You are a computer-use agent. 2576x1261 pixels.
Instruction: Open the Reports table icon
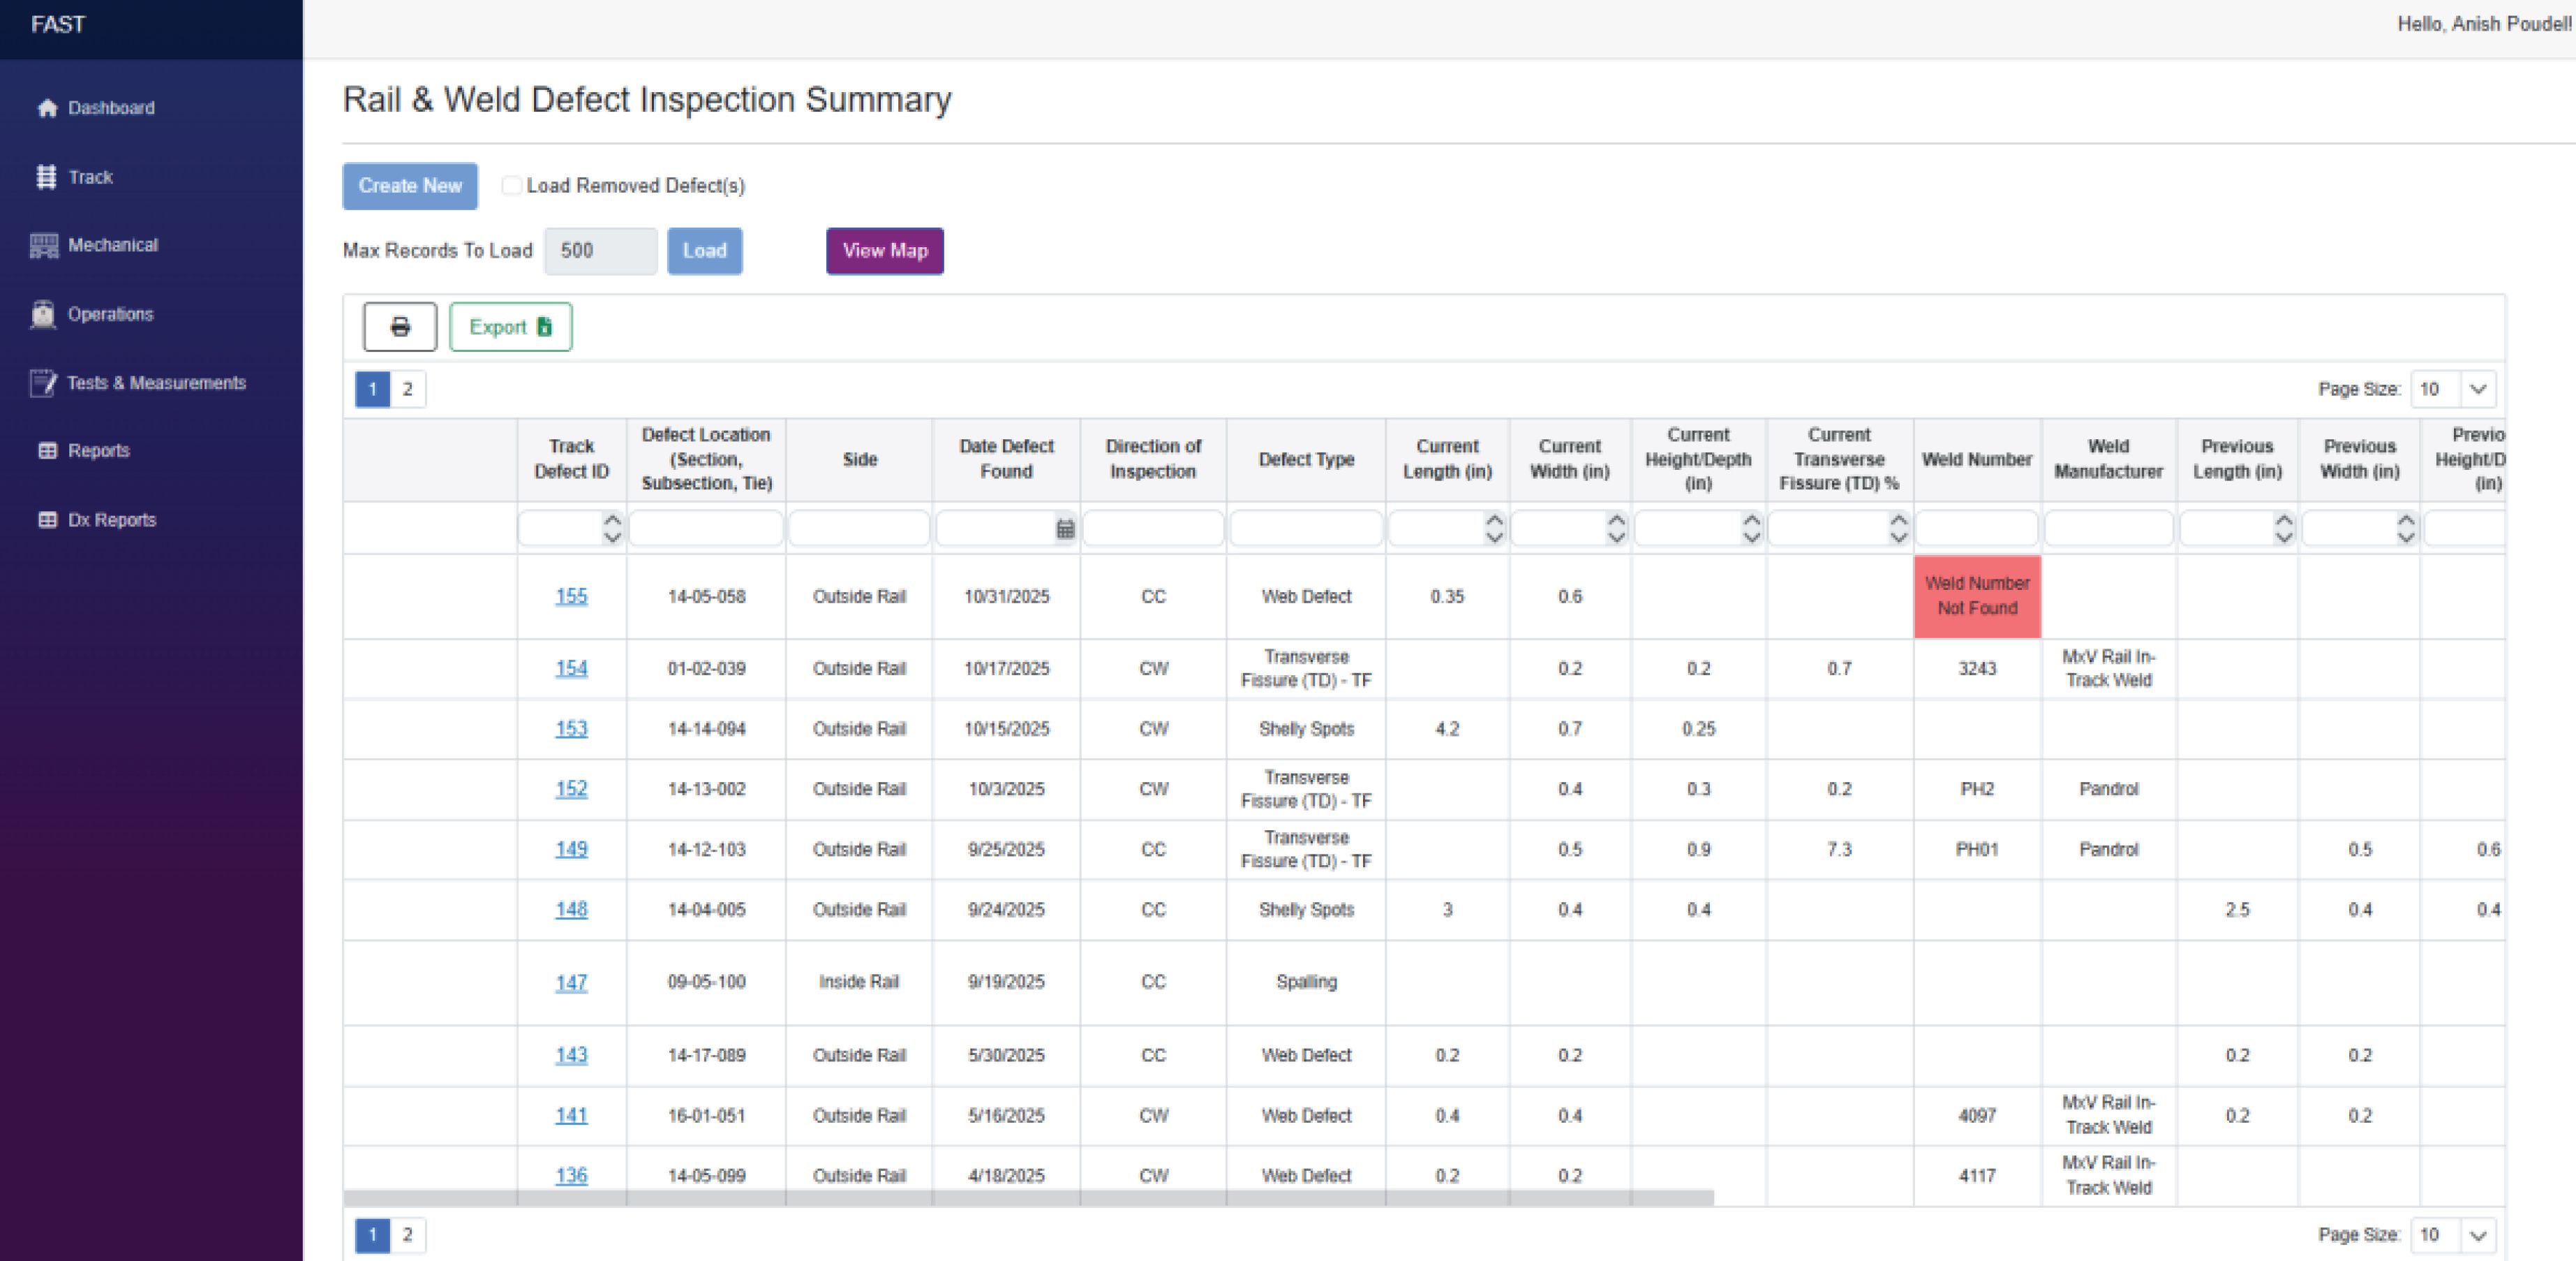47,451
